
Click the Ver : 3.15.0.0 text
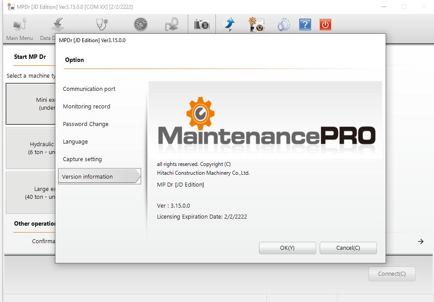click(173, 205)
